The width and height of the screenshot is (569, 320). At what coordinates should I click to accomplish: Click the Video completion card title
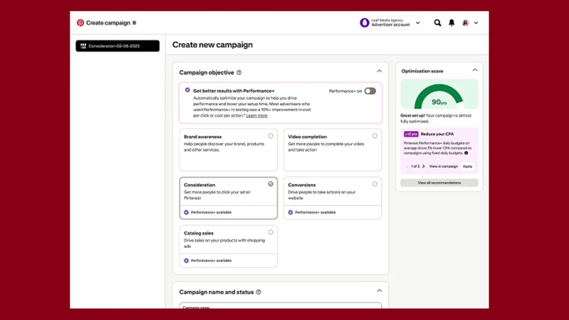tap(307, 137)
